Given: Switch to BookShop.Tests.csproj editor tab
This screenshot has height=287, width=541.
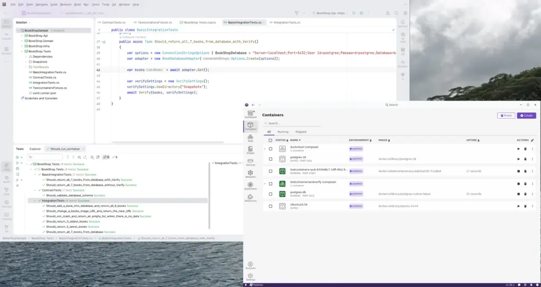Looking at the screenshot, I should coord(198,22).
